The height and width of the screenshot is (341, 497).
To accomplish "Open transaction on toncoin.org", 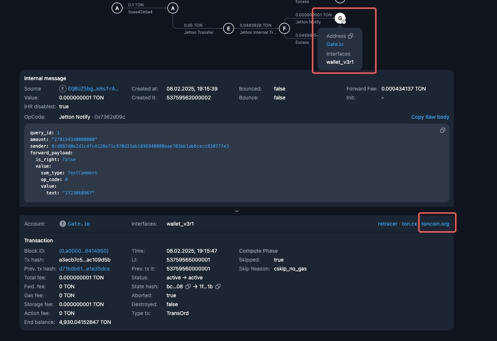I will point(435,224).
